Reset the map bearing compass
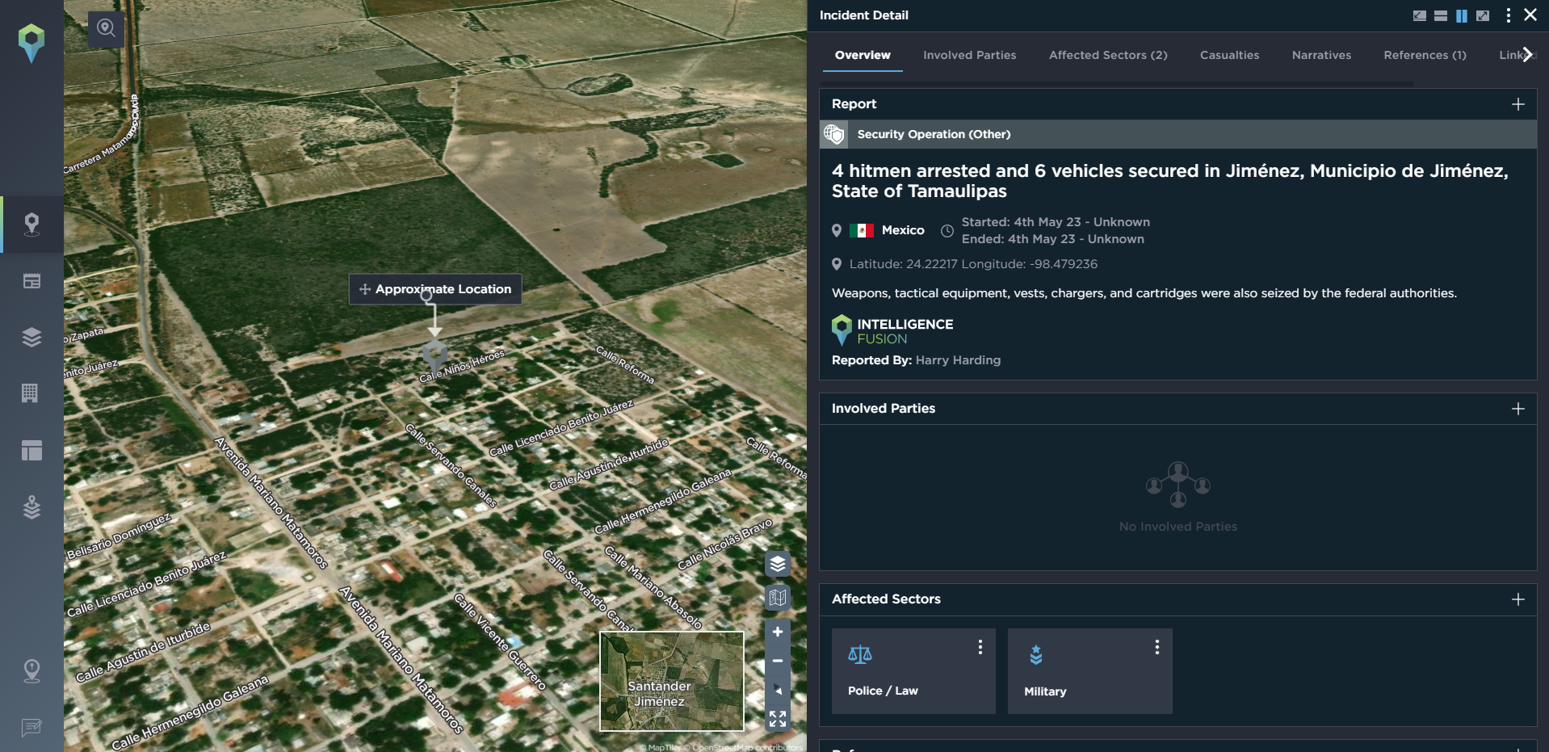This screenshot has width=1549, height=752. point(778,690)
